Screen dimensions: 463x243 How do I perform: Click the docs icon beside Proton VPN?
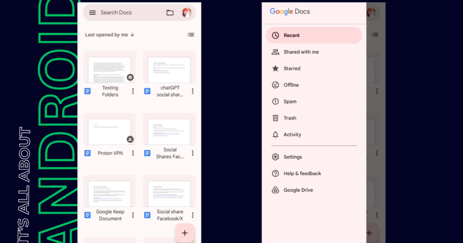coord(87,153)
